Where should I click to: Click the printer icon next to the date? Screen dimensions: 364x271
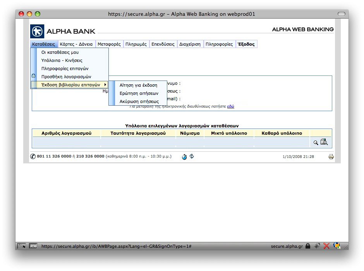[331, 157]
